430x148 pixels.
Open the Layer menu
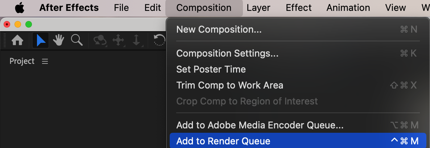point(259,8)
